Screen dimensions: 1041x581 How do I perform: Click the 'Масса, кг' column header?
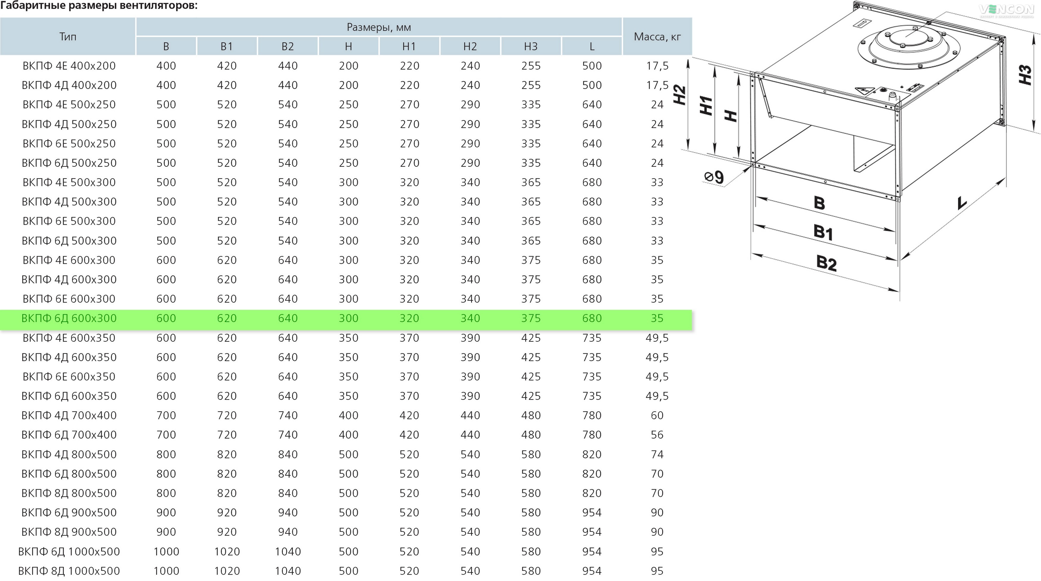657,36
